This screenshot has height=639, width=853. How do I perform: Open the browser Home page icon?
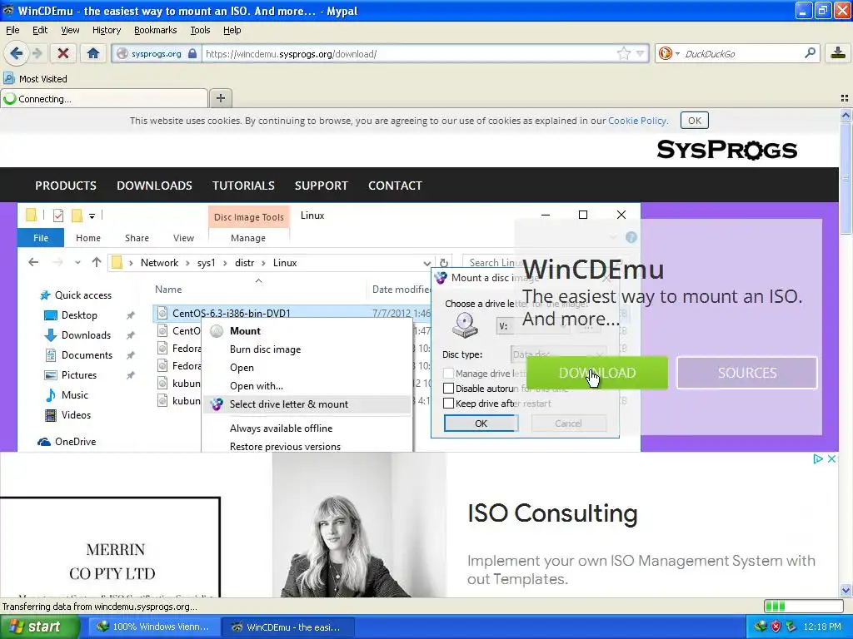coord(93,53)
